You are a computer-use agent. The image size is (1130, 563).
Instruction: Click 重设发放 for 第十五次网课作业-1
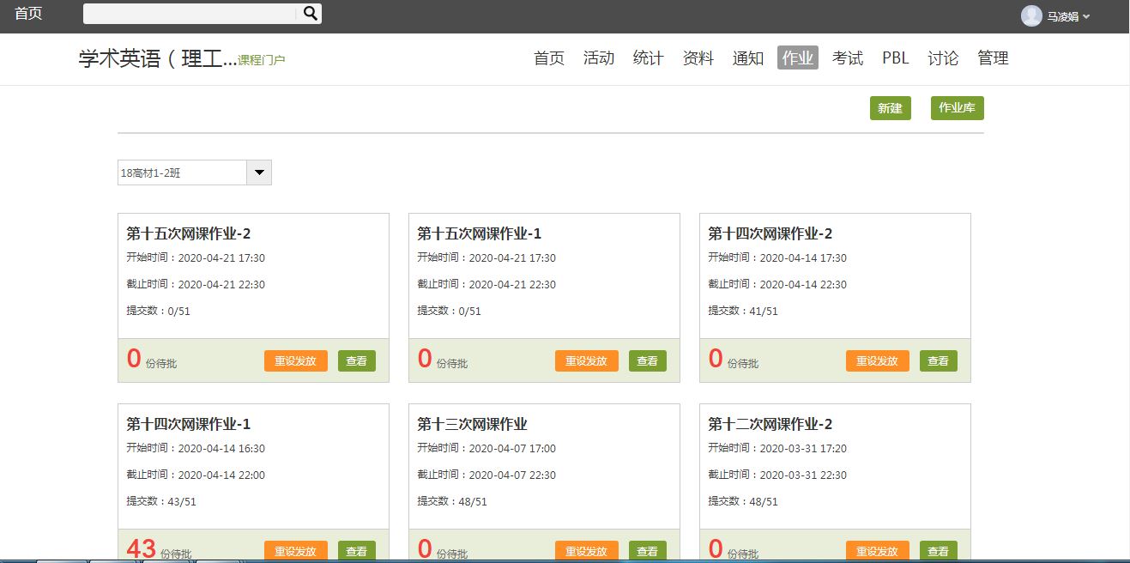click(x=587, y=361)
